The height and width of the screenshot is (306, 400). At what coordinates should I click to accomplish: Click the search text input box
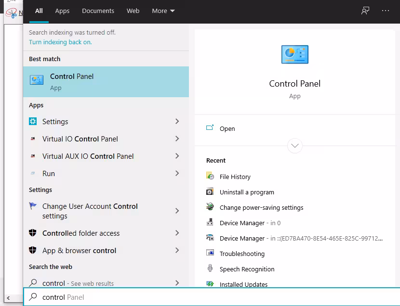pos(212,297)
